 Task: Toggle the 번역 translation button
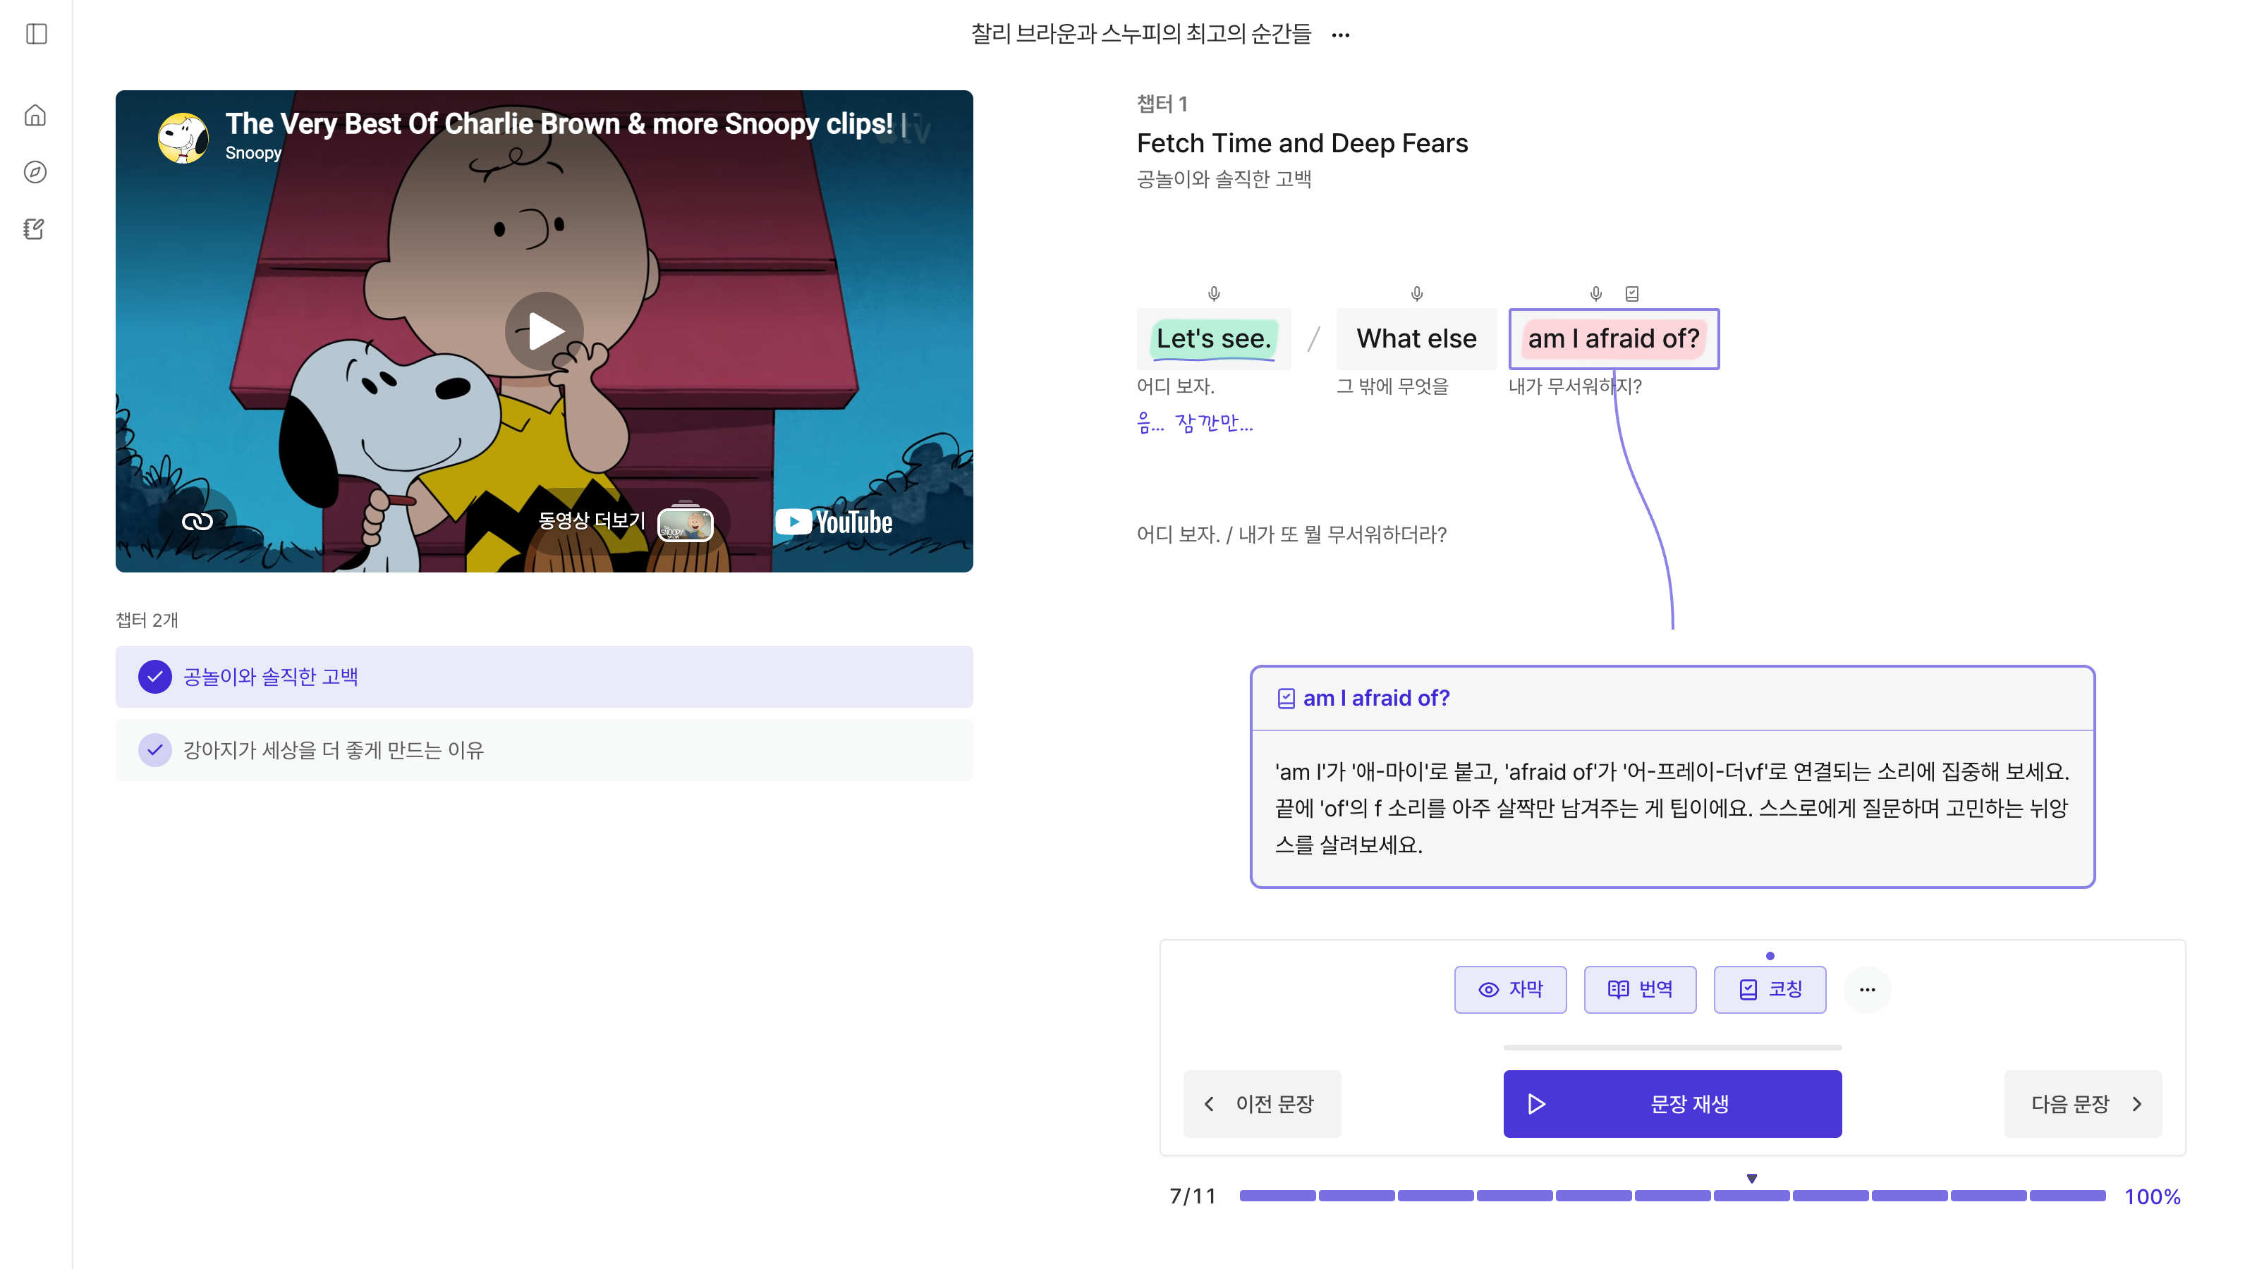tap(1640, 990)
